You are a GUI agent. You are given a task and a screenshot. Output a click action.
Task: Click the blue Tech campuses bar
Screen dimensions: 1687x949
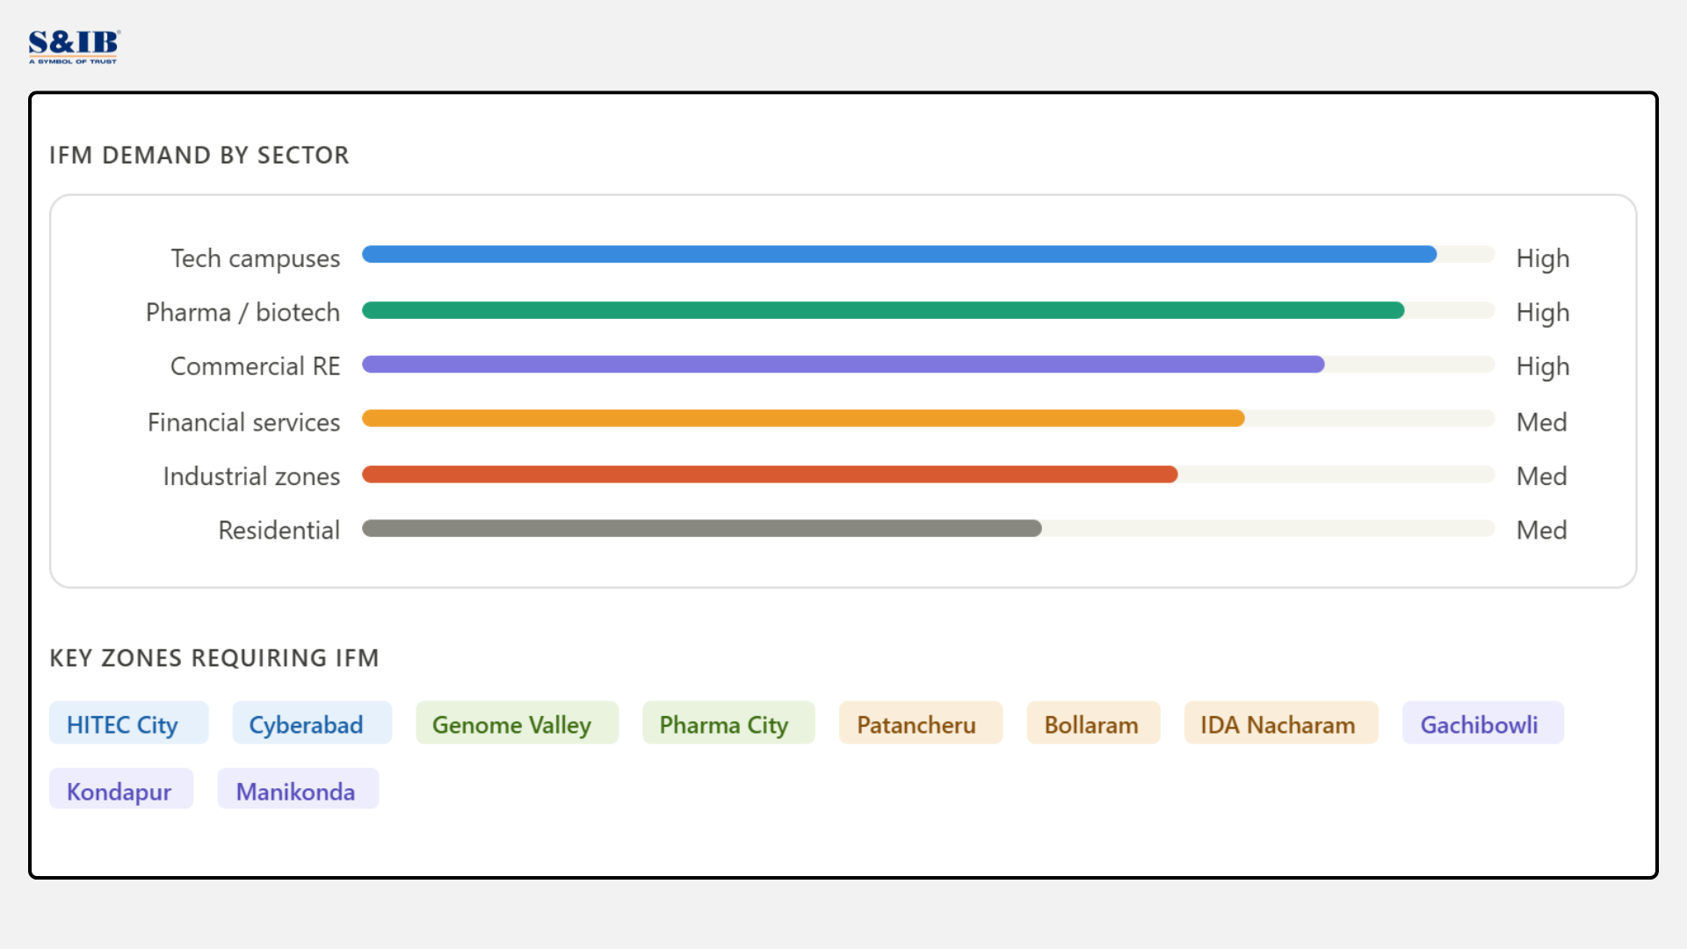pos(898,255)
